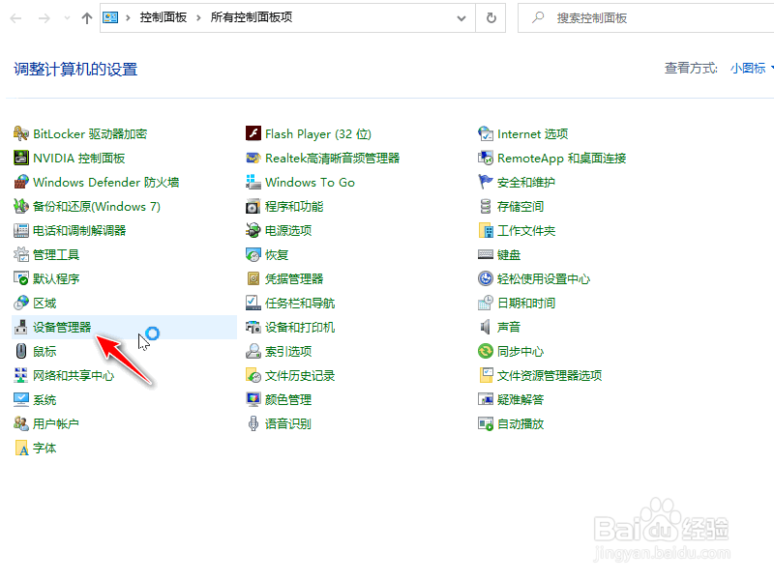Focus the 搜索控制面板 search box
The height and width of the screenshot is (580, 774).
coord(645,18)
